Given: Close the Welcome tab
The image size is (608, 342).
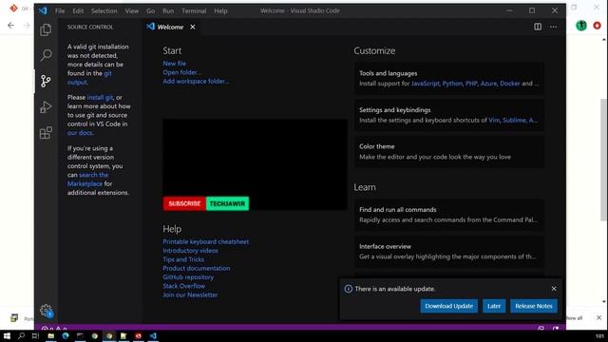Looking at the screenshot, I should [x=193, y=27].
